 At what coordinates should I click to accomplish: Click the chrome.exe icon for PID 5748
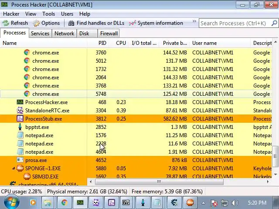(27, 94)
